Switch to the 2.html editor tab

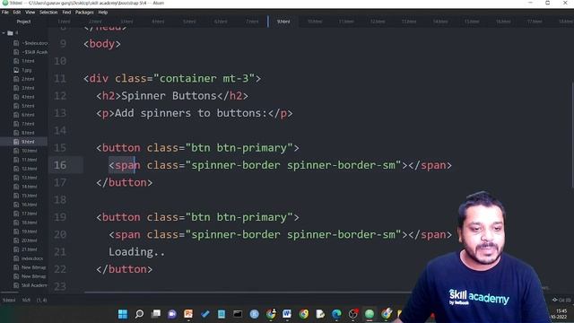(95, 22)
